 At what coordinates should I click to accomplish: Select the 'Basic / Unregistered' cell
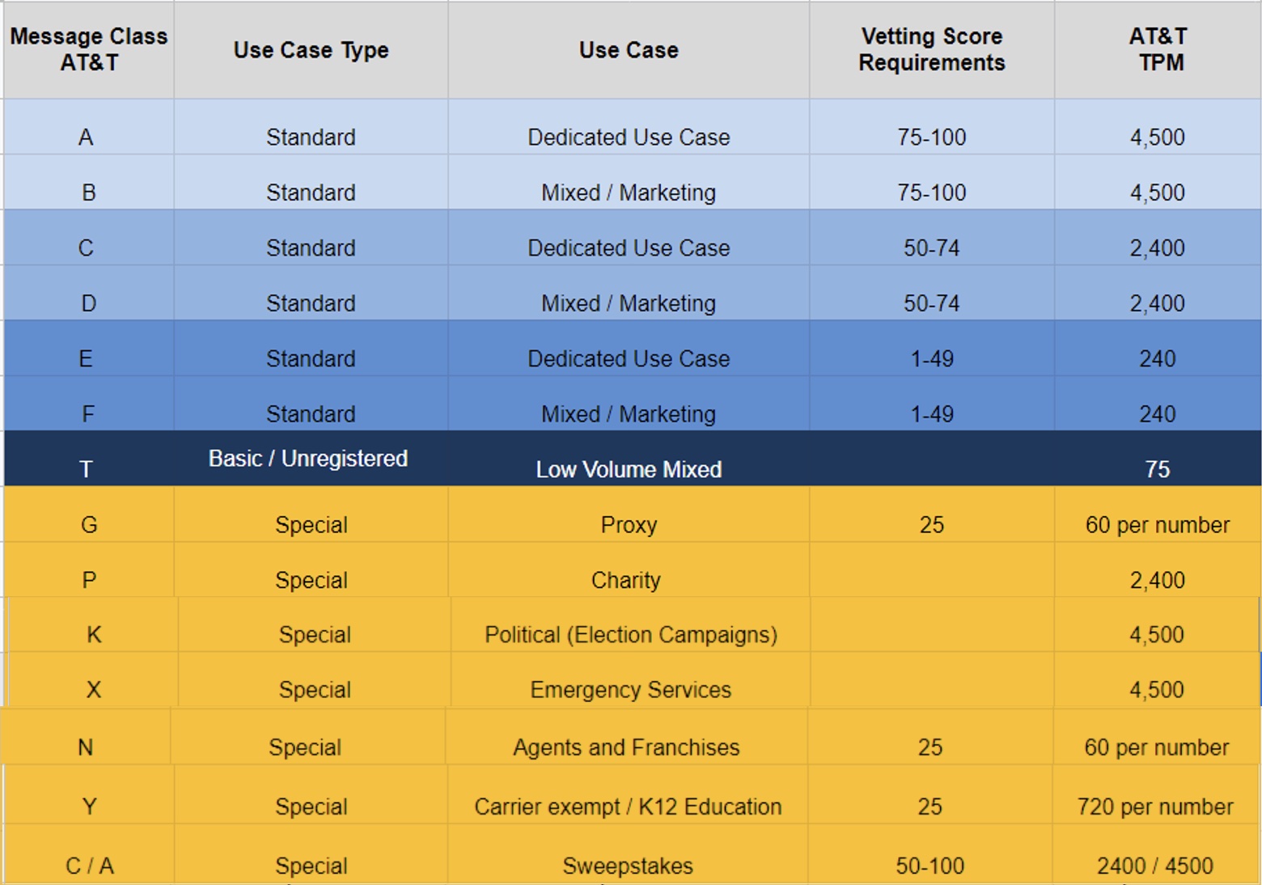308,459
